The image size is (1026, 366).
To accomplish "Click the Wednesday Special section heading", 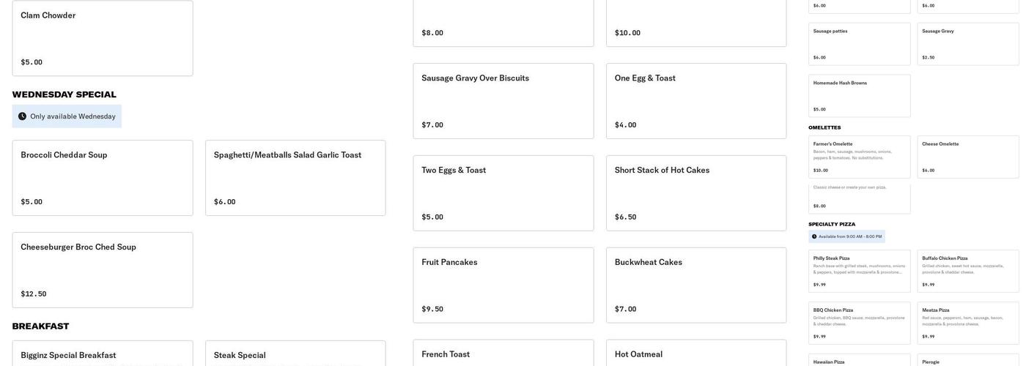I will pyautogui.click(x=64, y=94).
